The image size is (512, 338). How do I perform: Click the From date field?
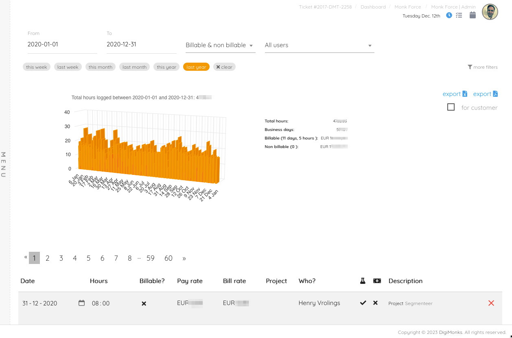[x=62, y=44]
